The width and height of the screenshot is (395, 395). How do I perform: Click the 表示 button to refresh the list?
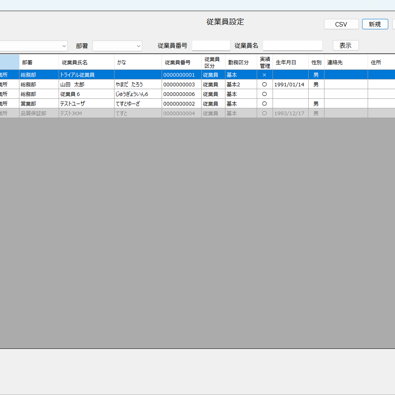(345, 45)
